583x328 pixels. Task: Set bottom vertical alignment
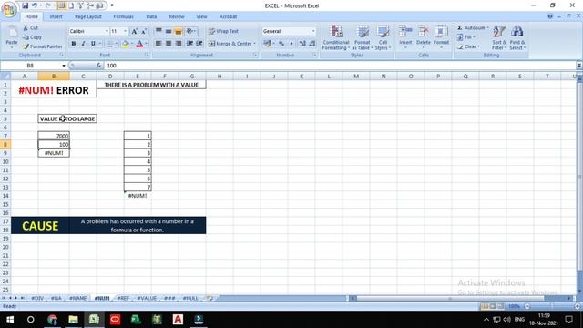[x=179, y=31]
